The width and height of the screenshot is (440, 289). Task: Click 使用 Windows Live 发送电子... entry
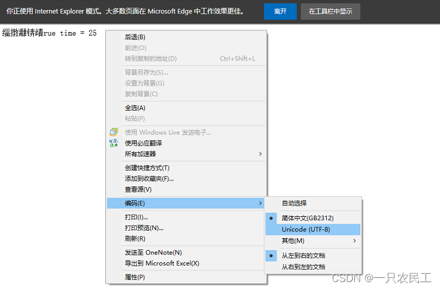click(186, 132)
